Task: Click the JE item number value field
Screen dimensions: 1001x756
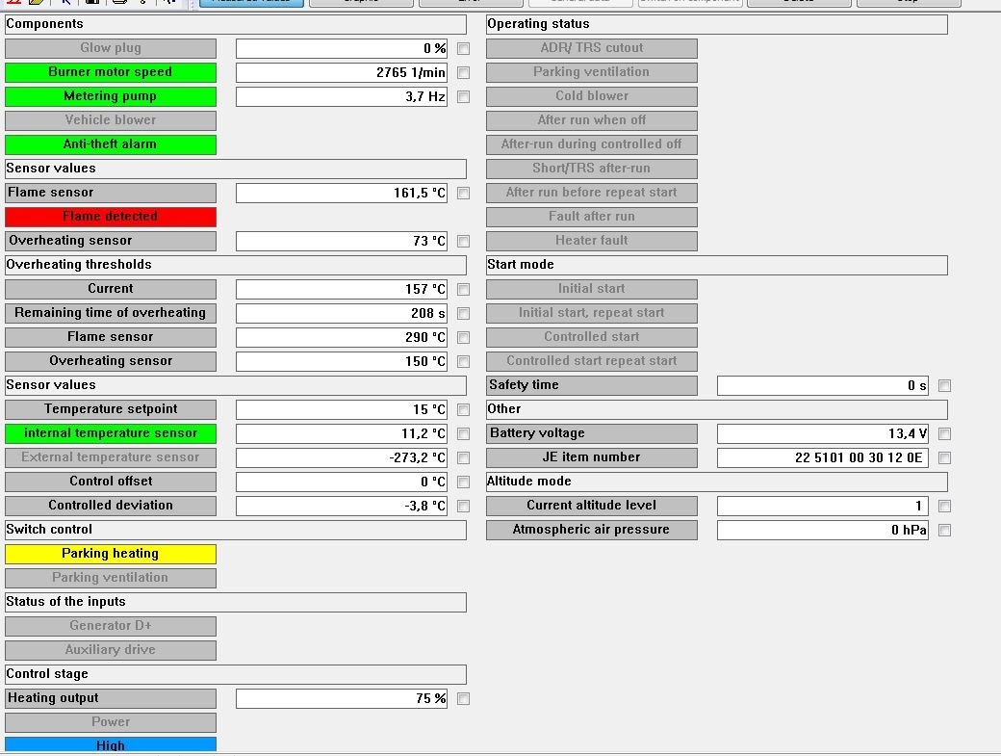Action: [822, 457]
